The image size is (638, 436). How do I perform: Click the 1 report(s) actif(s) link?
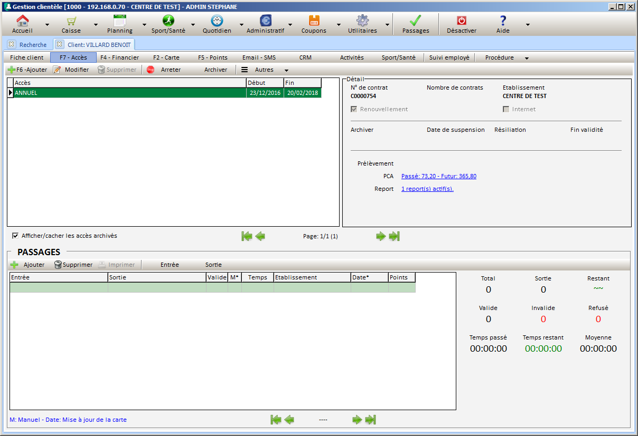pos(427,189)
